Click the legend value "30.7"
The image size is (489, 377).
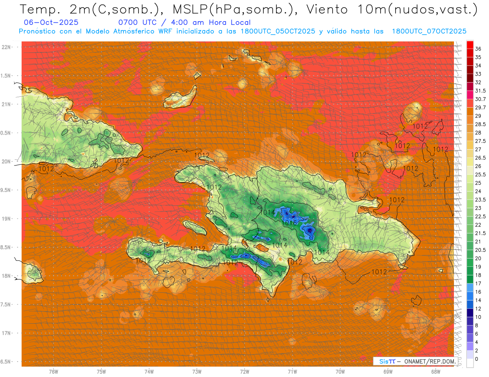click(481, 99)
